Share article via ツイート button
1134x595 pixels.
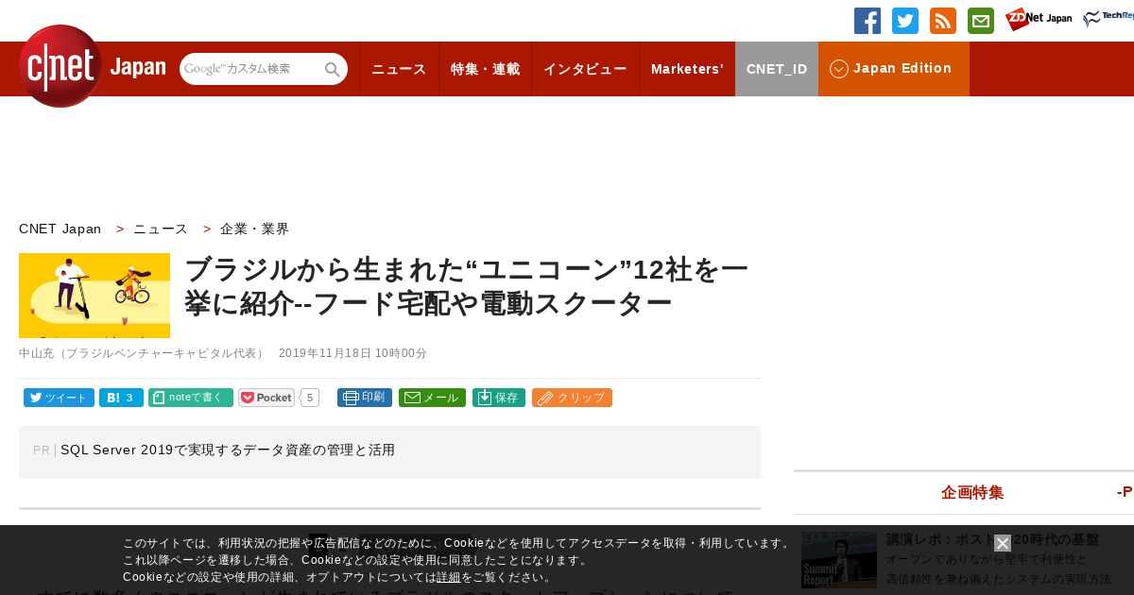pyautogui.click(x=59, y=398)
